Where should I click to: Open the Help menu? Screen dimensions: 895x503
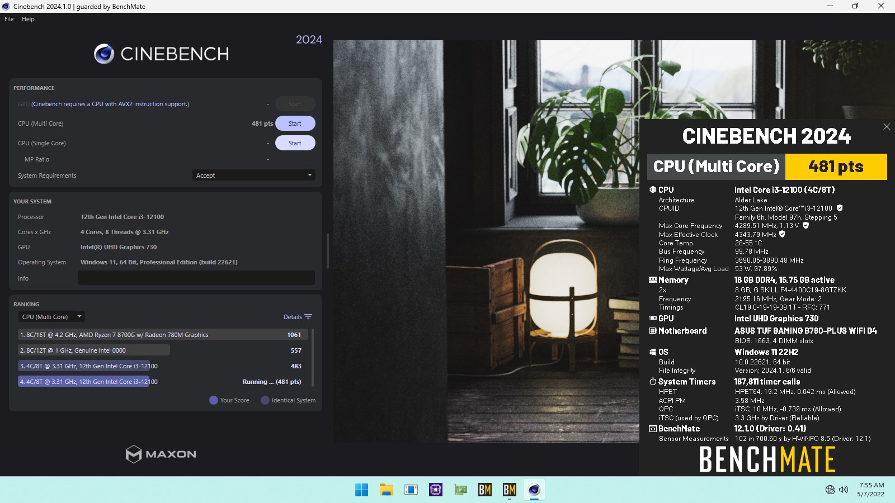coord(28,19)
